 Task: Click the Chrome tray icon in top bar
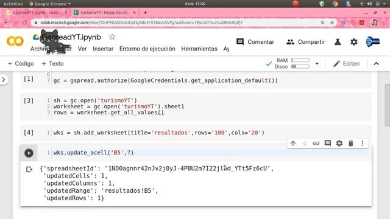(335, 4)
